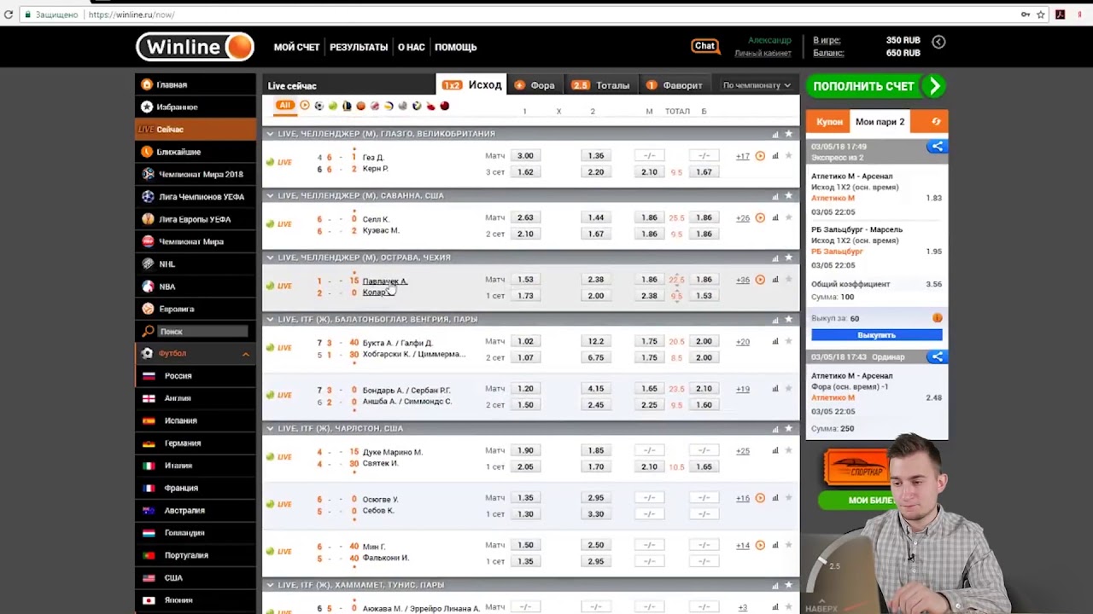This screenshot has height=614, width=1093.
Task: Share the single bet from 17:43
Action: pyautogui.click(x=937, y=356)
